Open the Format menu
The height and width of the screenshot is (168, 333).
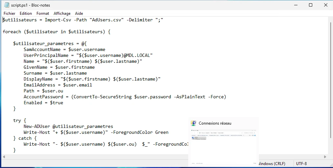[x=43, y=13]
